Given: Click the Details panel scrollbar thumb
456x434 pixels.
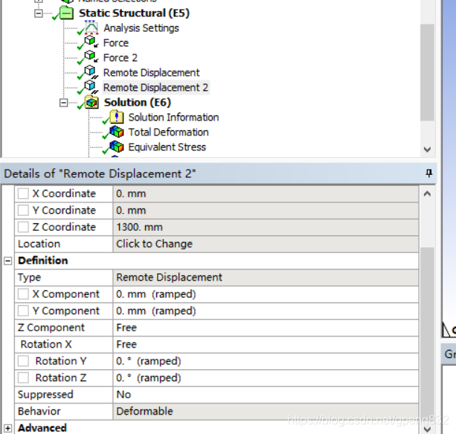Looking at the screenshot, I should coord(427,335).
